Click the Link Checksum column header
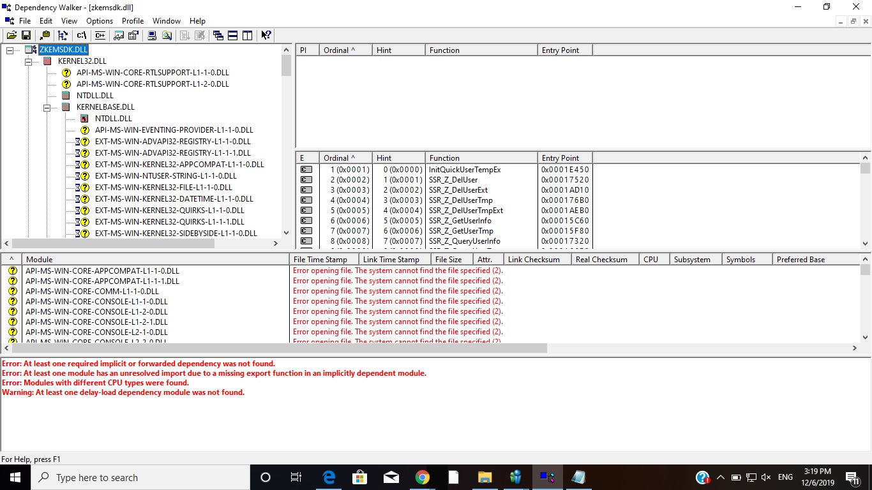872x490 pixels. coord(537,260)
